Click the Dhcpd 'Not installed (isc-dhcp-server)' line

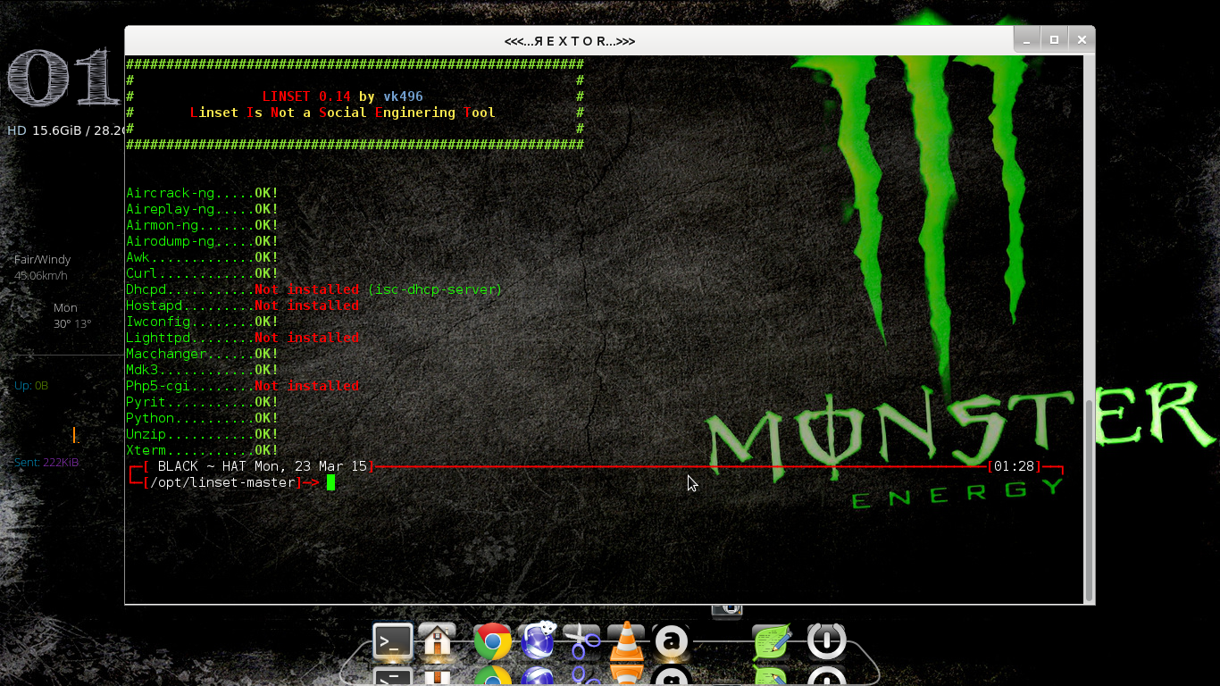314,289
